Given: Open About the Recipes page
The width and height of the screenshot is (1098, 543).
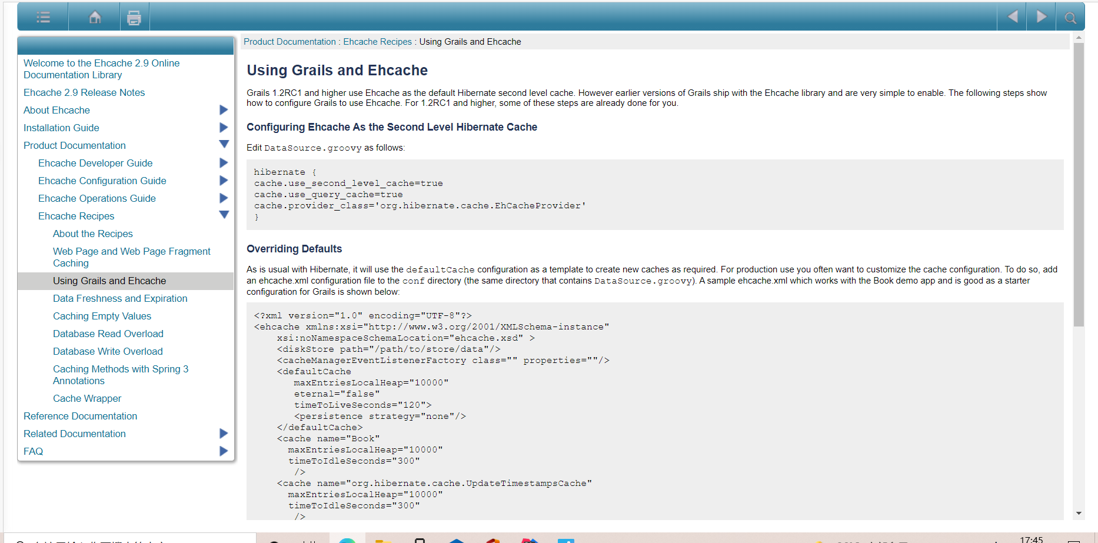Looking at the screenshot, I should (93, 234).
